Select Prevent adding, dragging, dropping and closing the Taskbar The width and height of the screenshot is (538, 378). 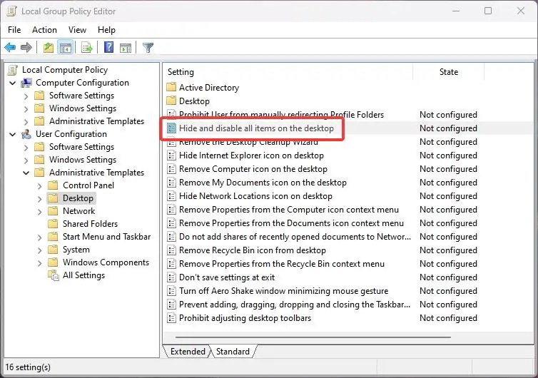(295, 305)
